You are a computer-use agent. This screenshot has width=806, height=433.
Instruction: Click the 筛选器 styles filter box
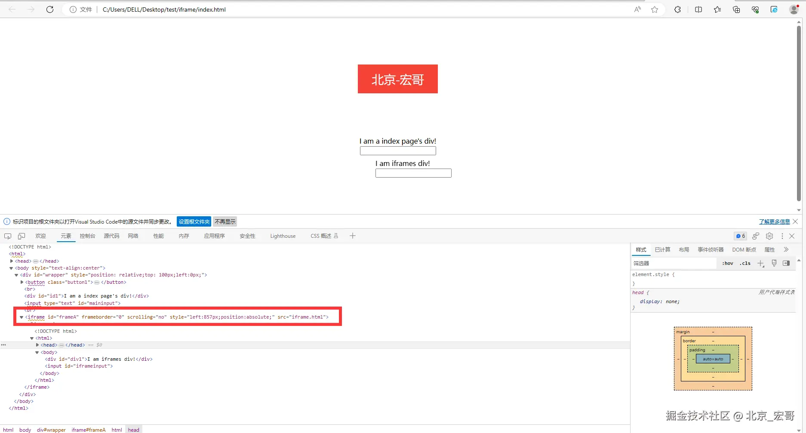(674, 263)
